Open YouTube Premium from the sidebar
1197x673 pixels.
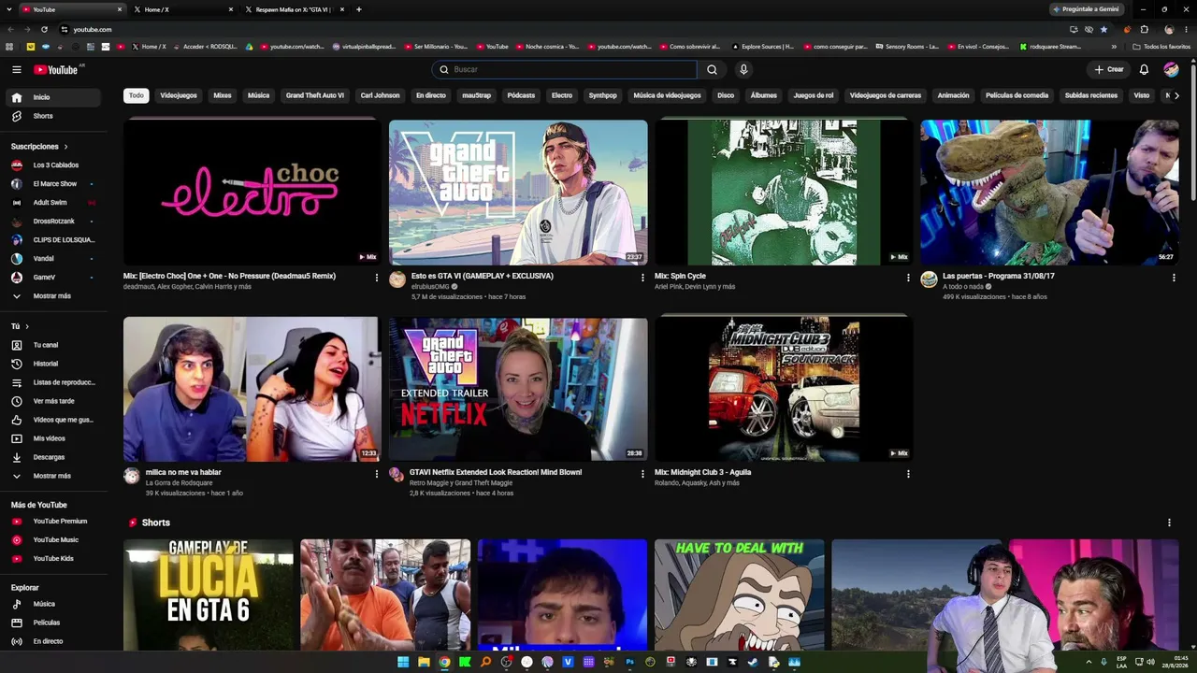53,522
